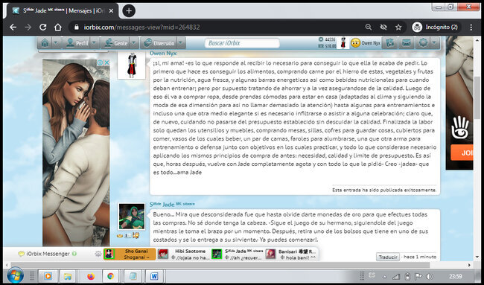Toggle the third-party cookie eye icon
The width and height of the screenshot is (484, 285).
383,27
